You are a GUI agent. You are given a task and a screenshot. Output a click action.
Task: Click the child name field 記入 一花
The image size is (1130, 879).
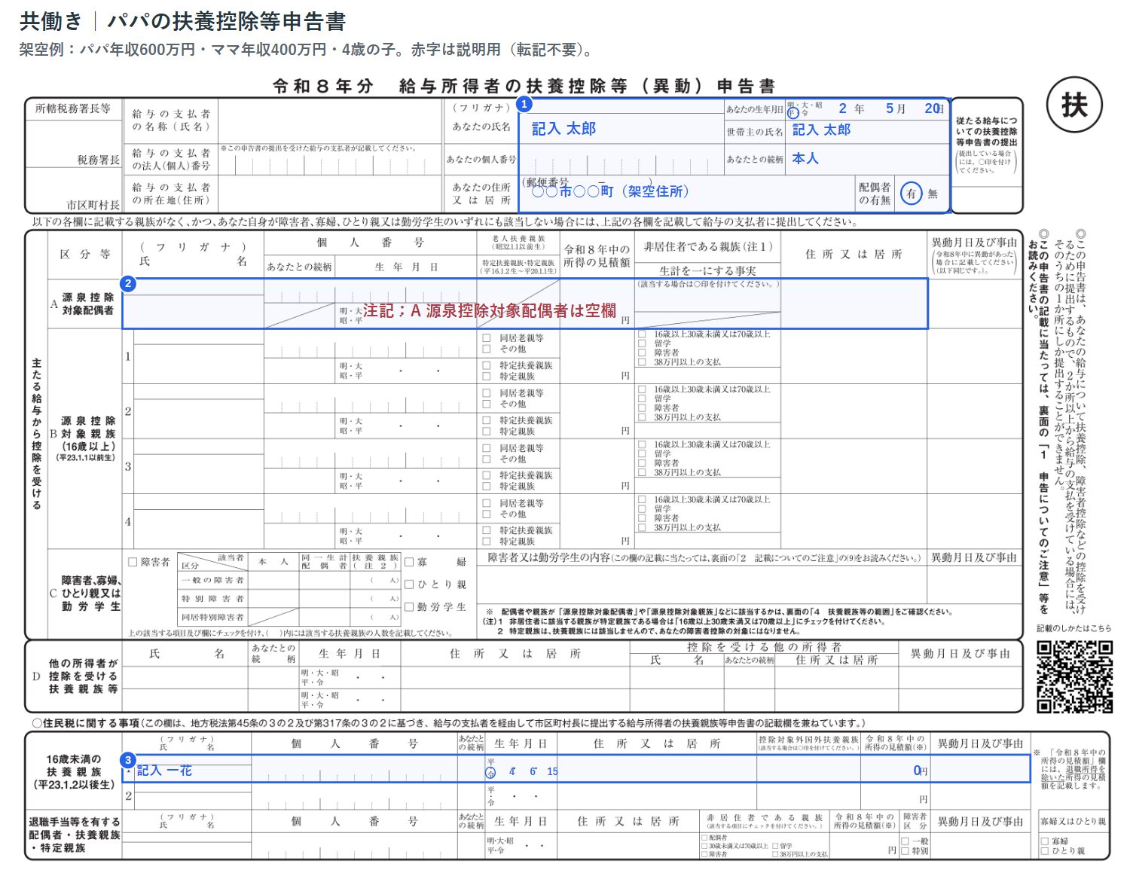(x=164, y=771)
